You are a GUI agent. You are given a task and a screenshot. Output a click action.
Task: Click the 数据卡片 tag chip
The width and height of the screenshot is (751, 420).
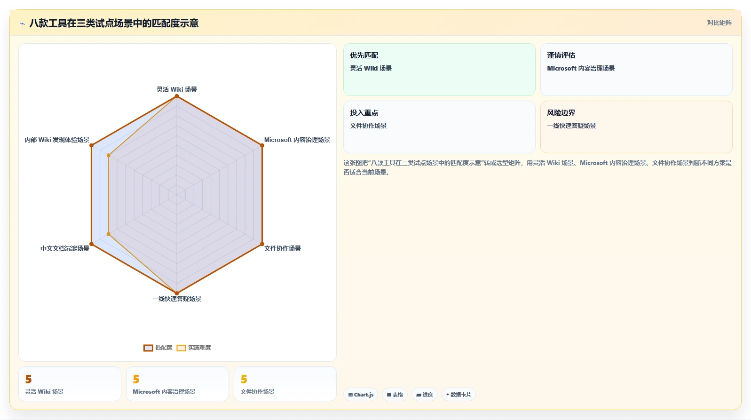(459, 395)
